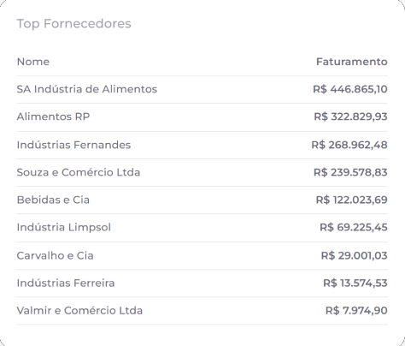Select the R$ 7.974,90 amount

point(356,311)
